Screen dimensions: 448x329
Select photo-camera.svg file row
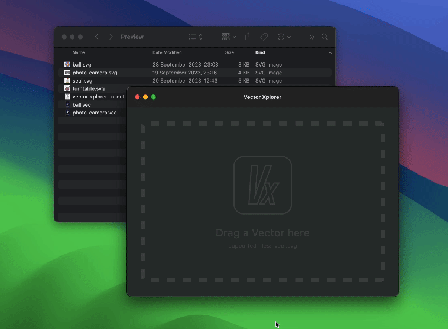click(x=194, y=73)
